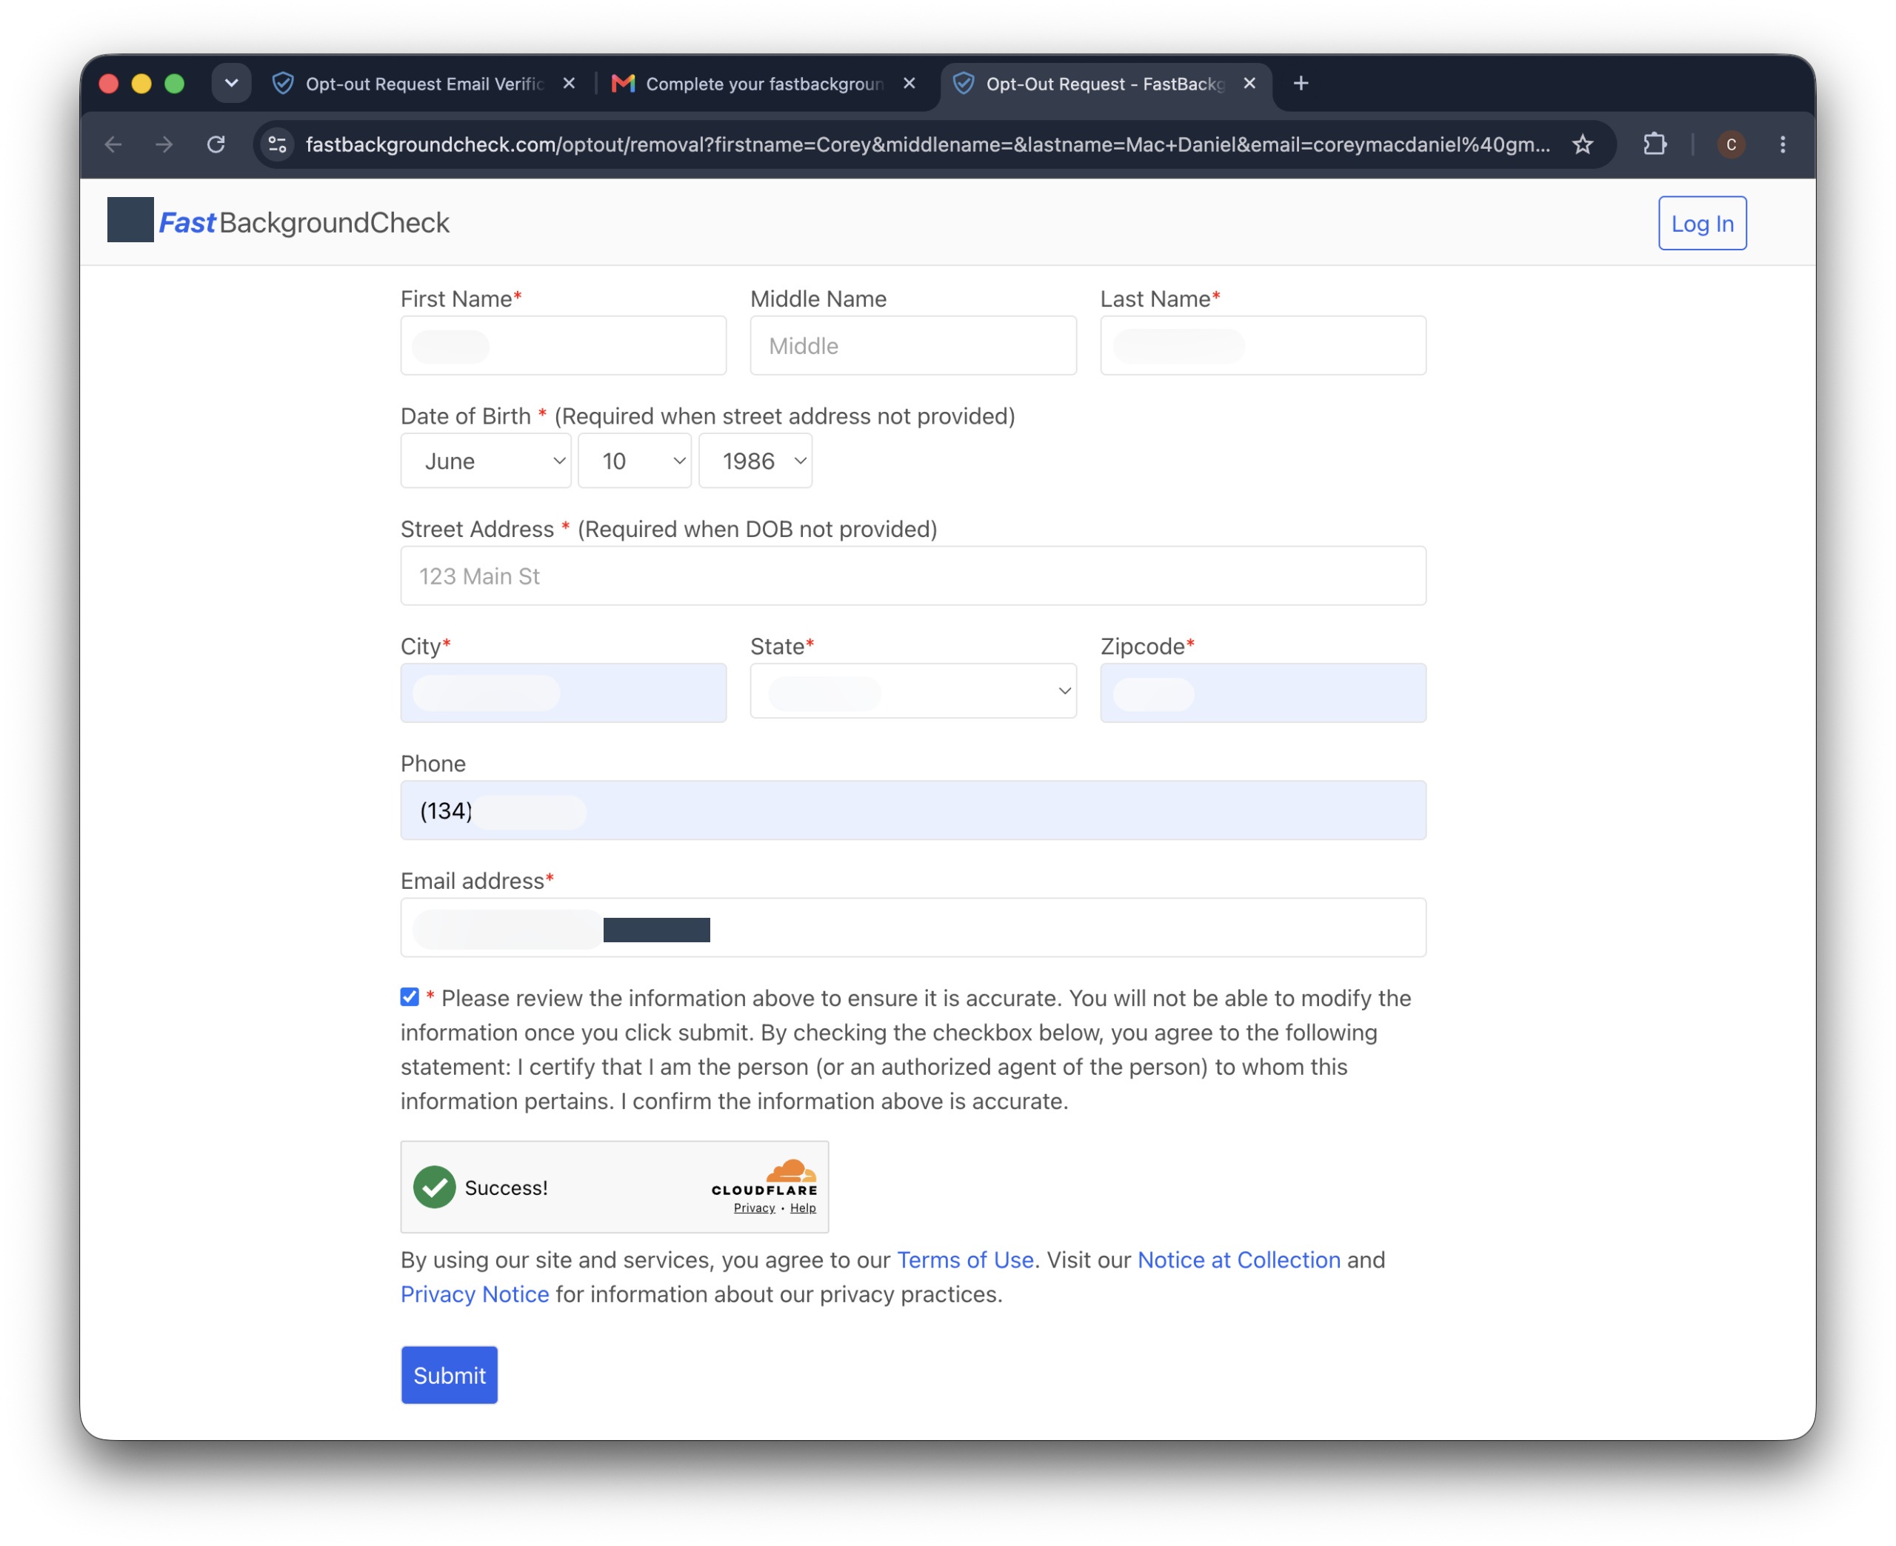
Task: Click the Middle Name input field
Action: point(913,345)
